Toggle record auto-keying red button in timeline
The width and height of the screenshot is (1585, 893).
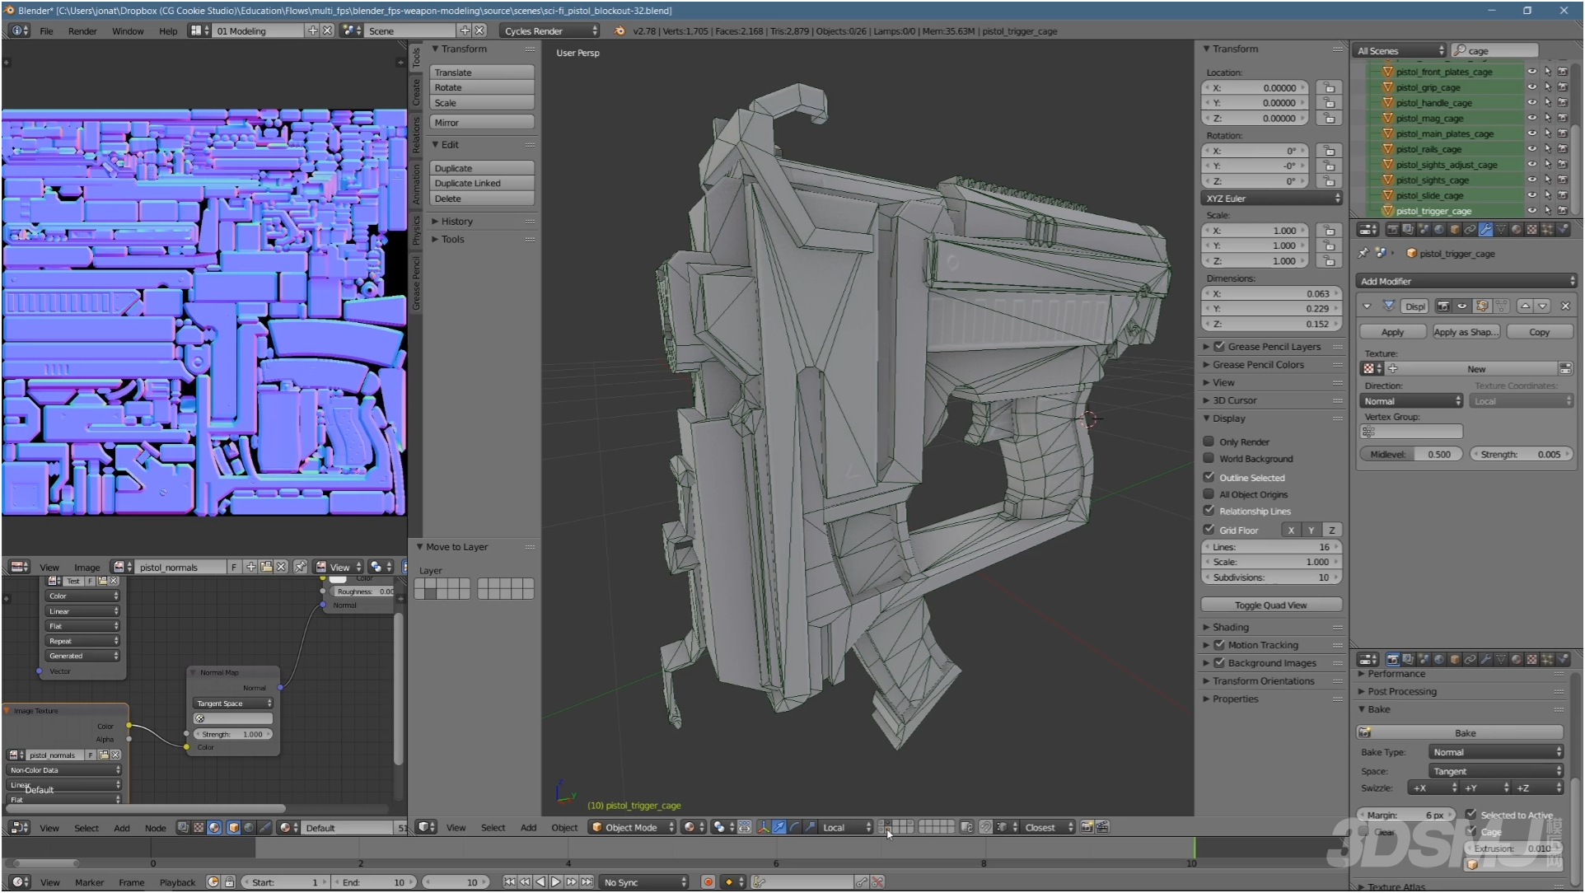[708, 882]
